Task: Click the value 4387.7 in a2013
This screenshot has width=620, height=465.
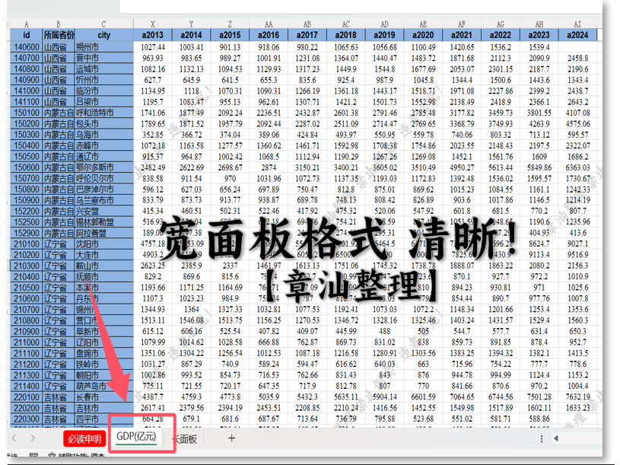Action: point(153,397)
